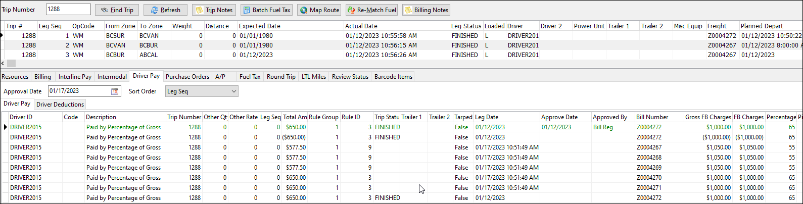
Task: Click the Billing Notes icon
Action: 408,10
